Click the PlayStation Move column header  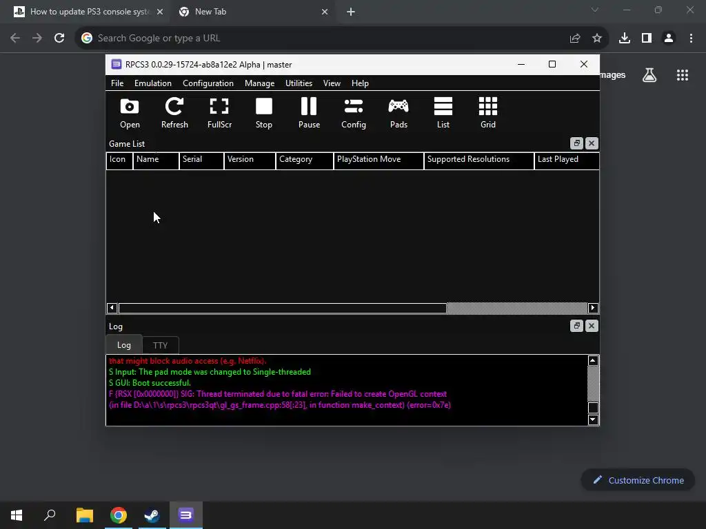coord(379,160)
